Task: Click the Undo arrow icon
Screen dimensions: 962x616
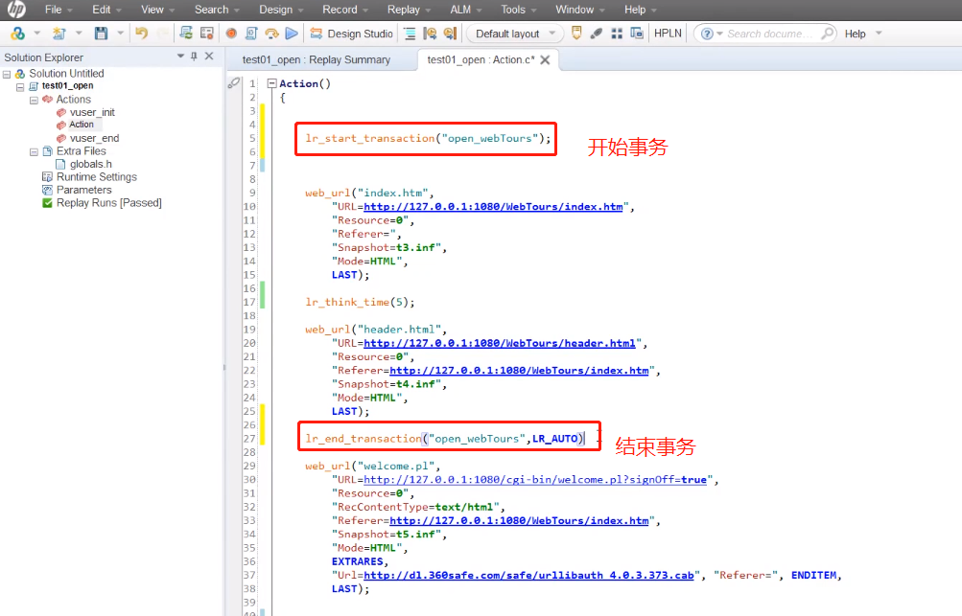Action: (142, 34)
